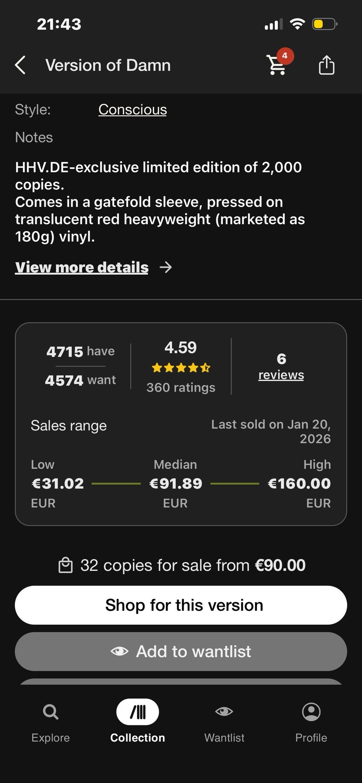The height and width of the screenshot is (783, 362).
Task: Tap the 4.59 average rating
Action: point(181,347)
